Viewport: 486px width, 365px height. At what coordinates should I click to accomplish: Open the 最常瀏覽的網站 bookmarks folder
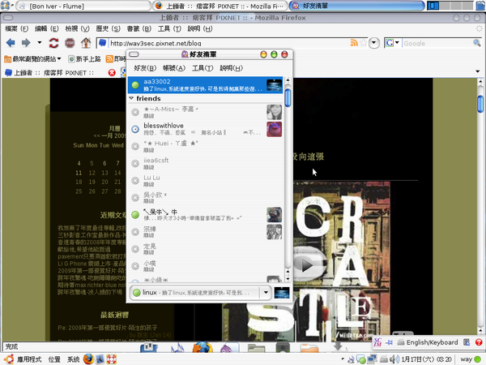32,58
